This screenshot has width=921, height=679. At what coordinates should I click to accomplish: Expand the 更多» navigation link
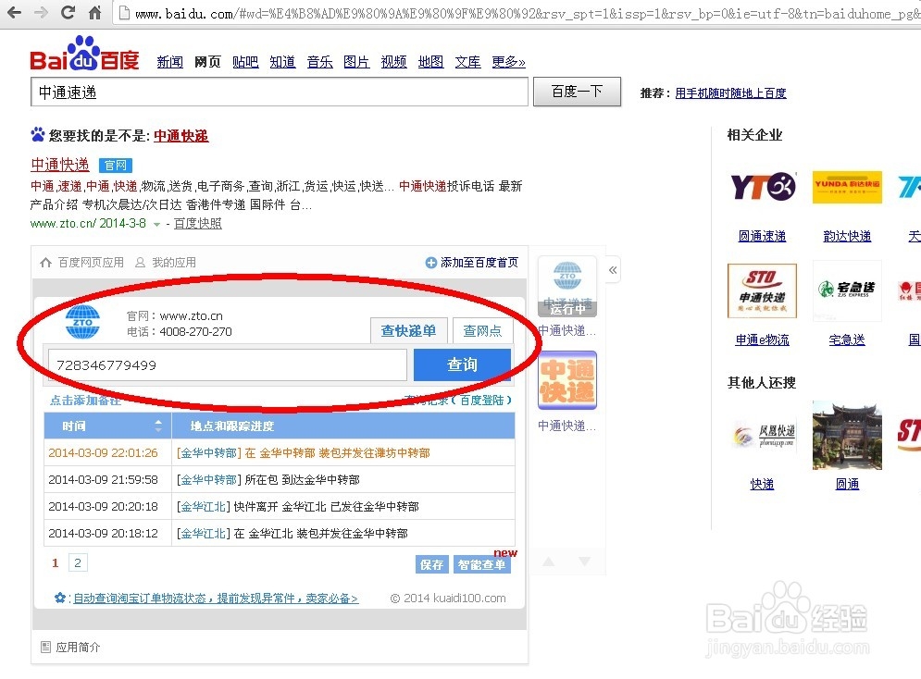pyautogui.click(x=509, y=62)
